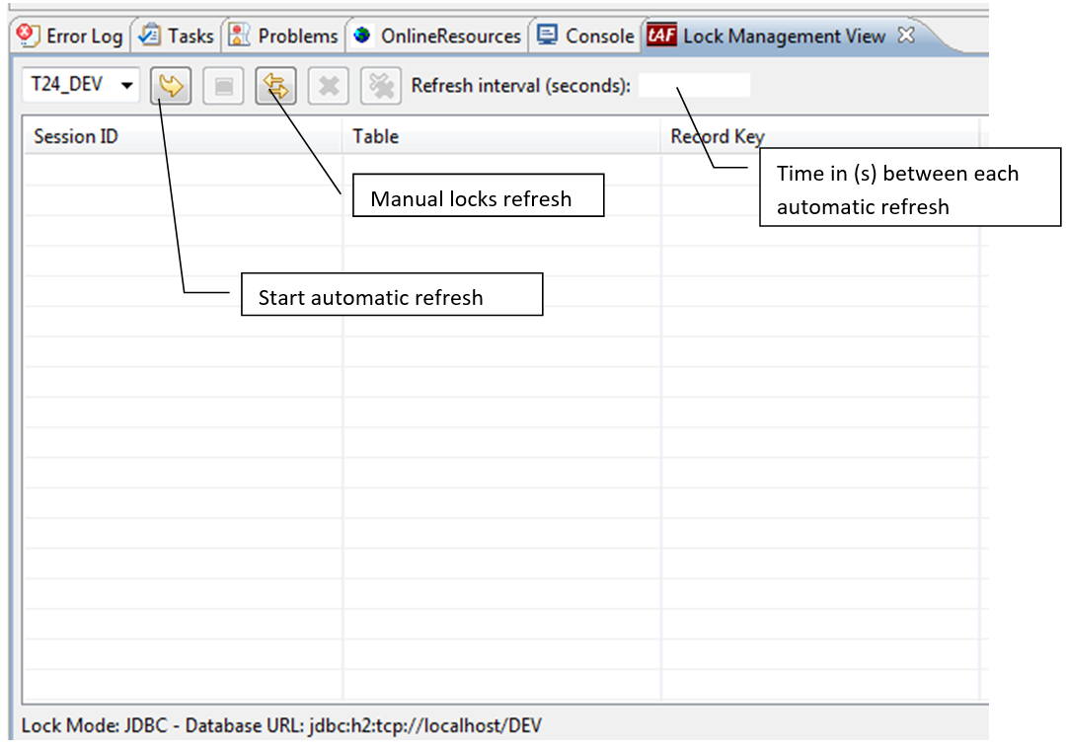Click the remove all locks icon
Screen dimensions: 1067x750
(380, 87)
